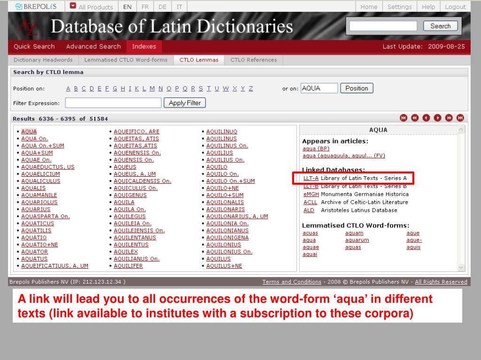Open the Quick Search tab
Screen dimensions: 481x360
pyautogui.click(x=34, y=46)
